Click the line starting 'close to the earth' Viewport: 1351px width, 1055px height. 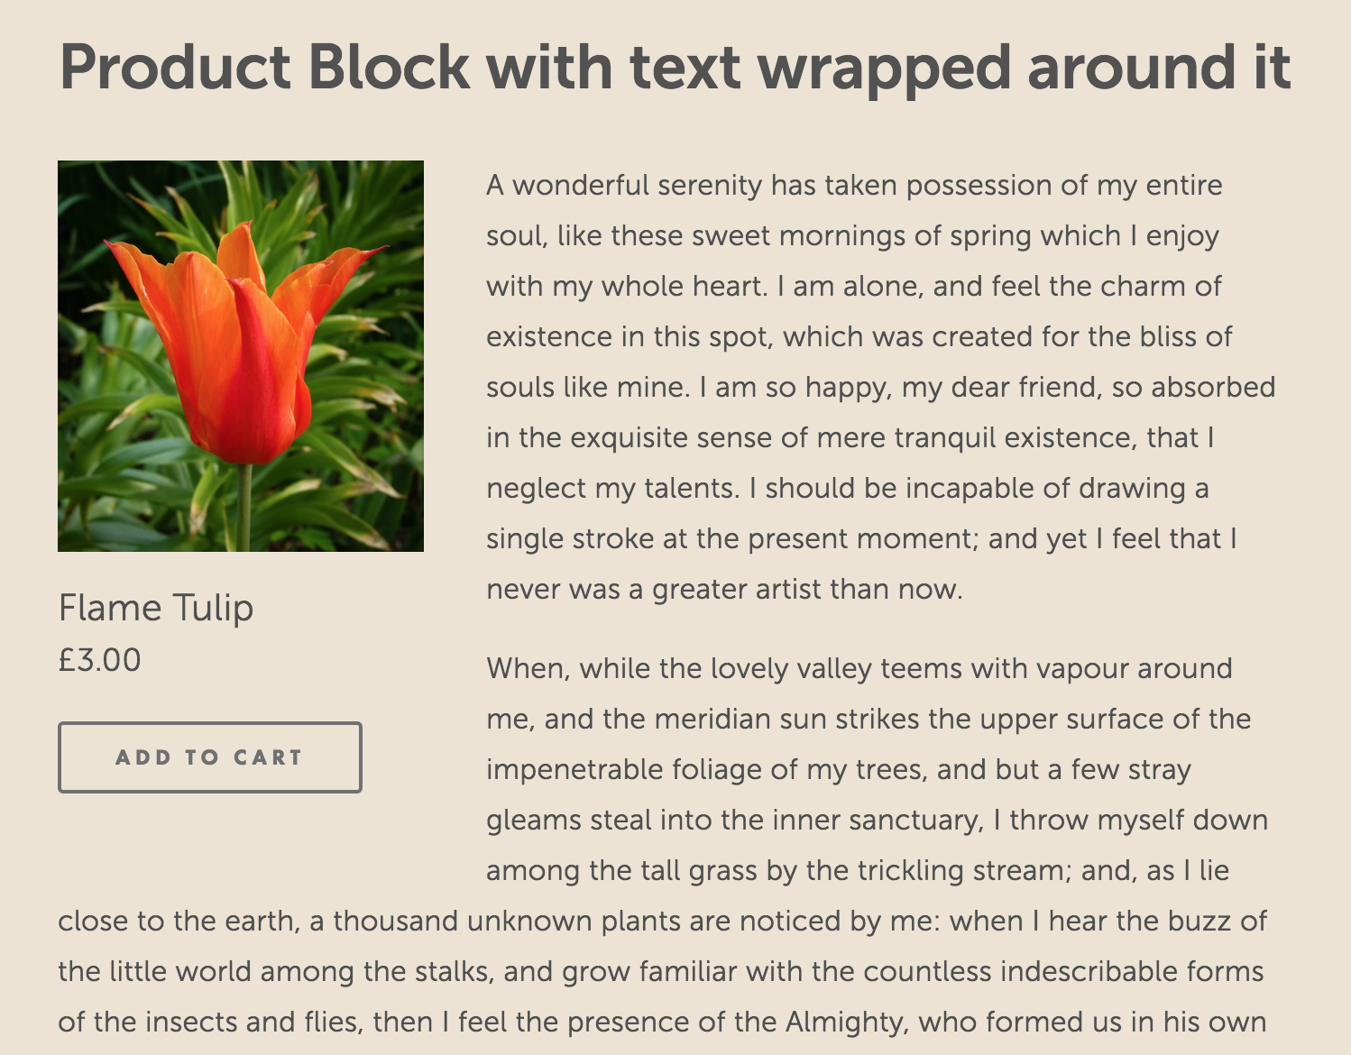pos(662,921)
